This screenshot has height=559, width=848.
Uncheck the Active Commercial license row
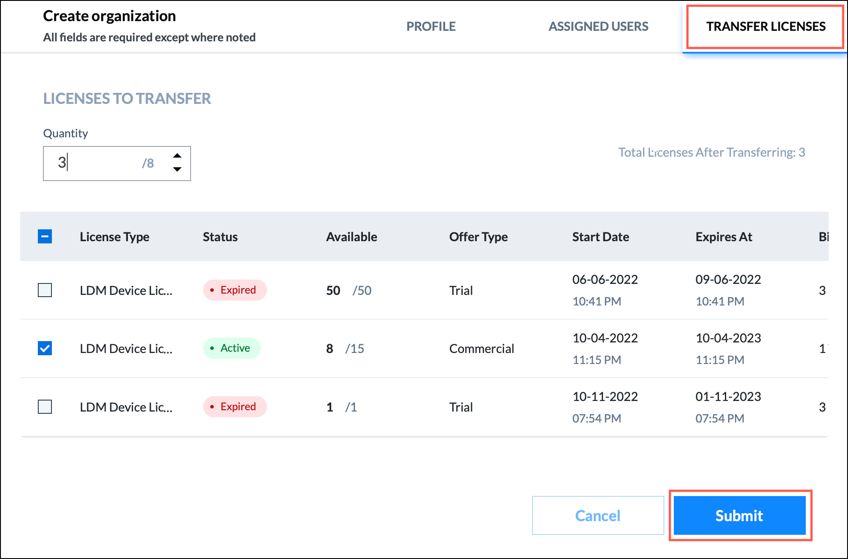[45, 348]
